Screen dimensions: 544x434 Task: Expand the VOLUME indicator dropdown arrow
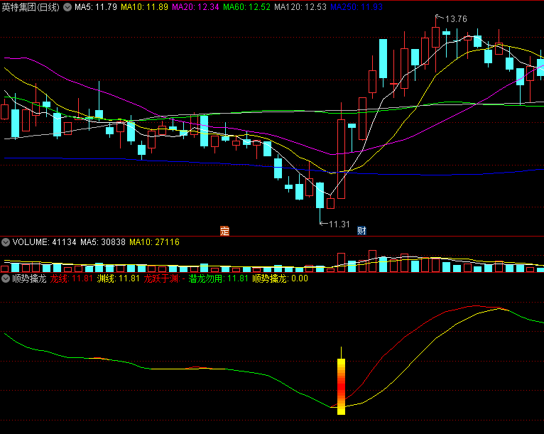pos(6,242)
